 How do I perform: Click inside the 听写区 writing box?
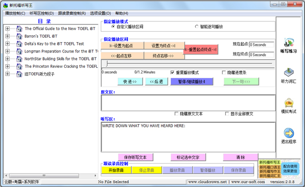[x=188, y=137]
